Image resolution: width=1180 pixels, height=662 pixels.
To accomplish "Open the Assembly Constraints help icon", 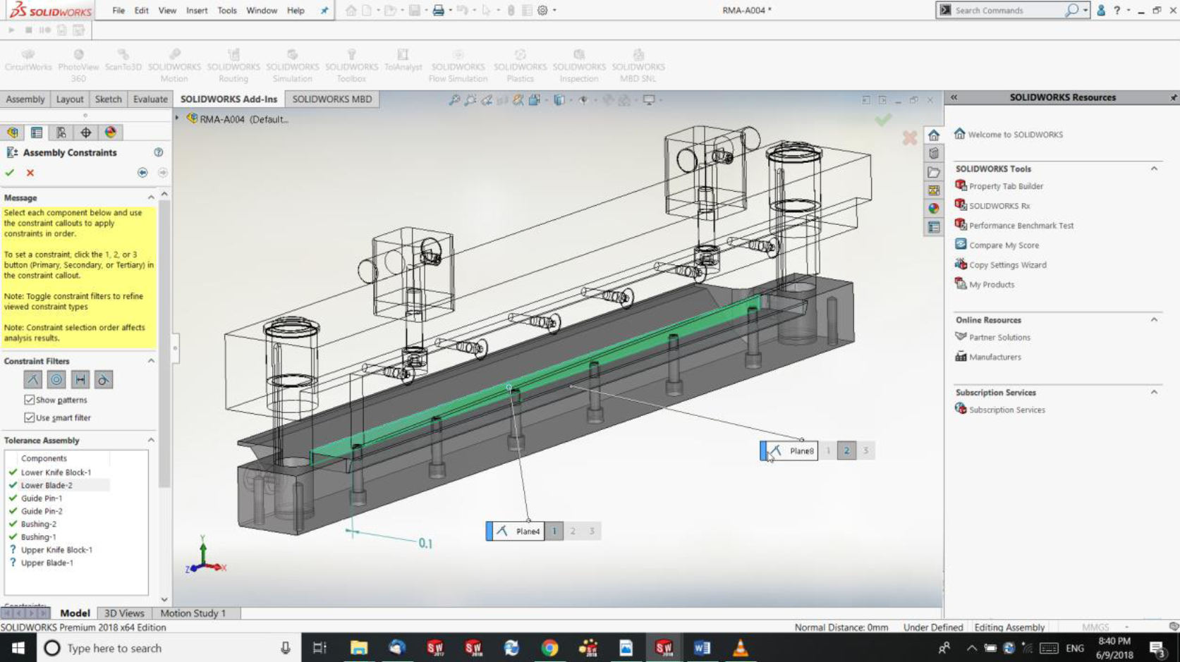I will tap(159, 152).
